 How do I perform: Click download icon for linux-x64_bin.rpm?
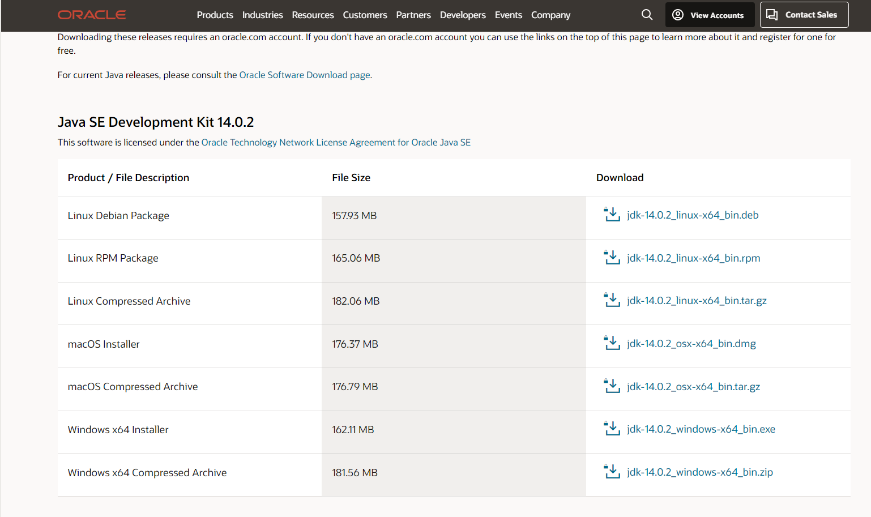(x=612, y=258)
